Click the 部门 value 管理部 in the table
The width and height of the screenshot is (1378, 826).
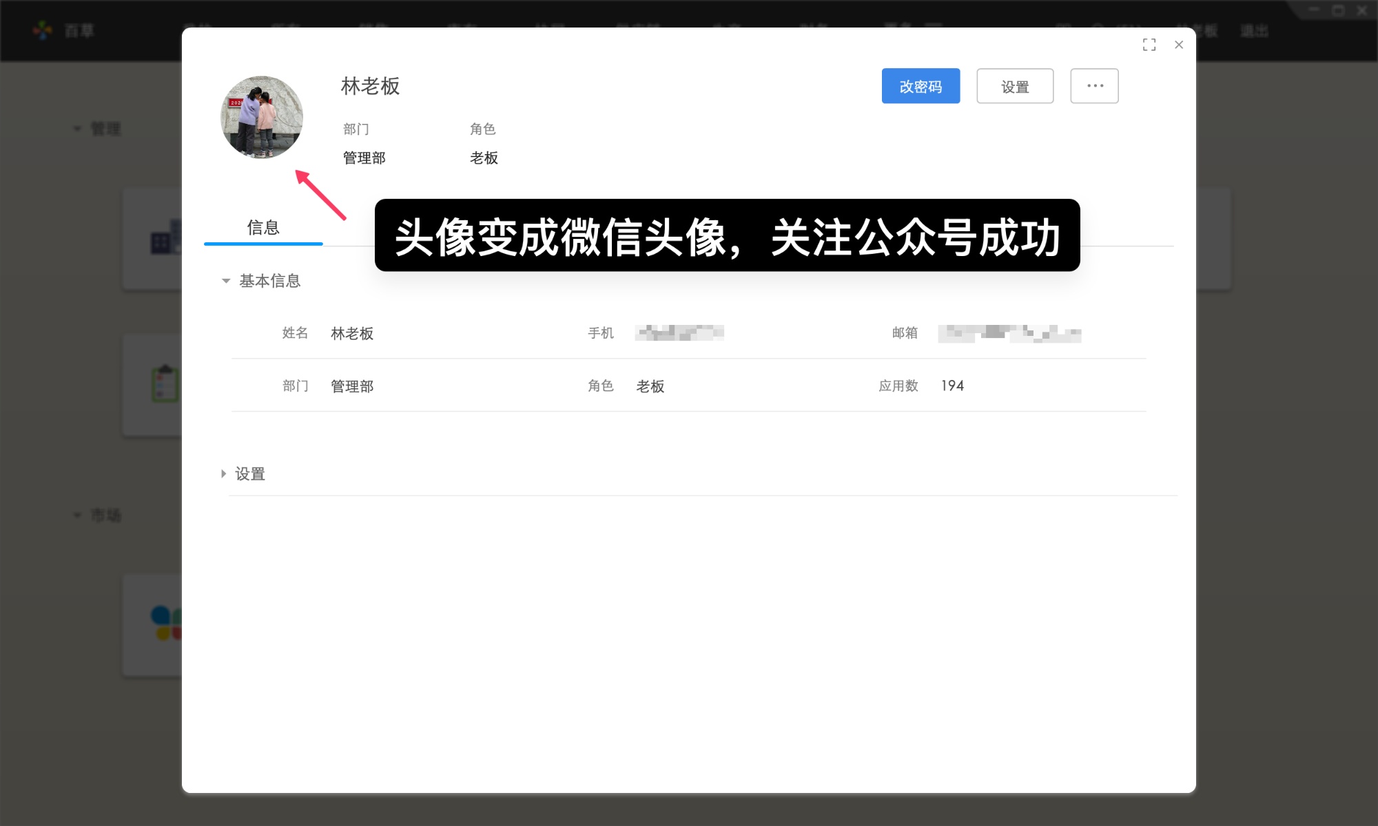(352, 386)
